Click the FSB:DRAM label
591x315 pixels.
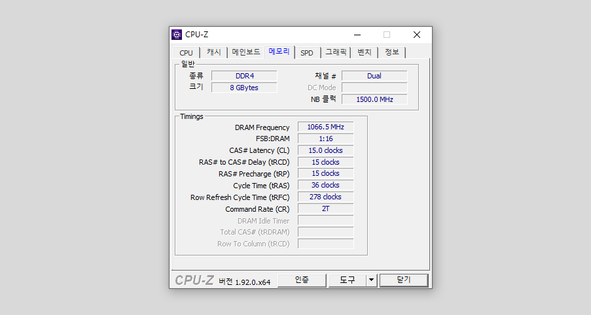272,139
